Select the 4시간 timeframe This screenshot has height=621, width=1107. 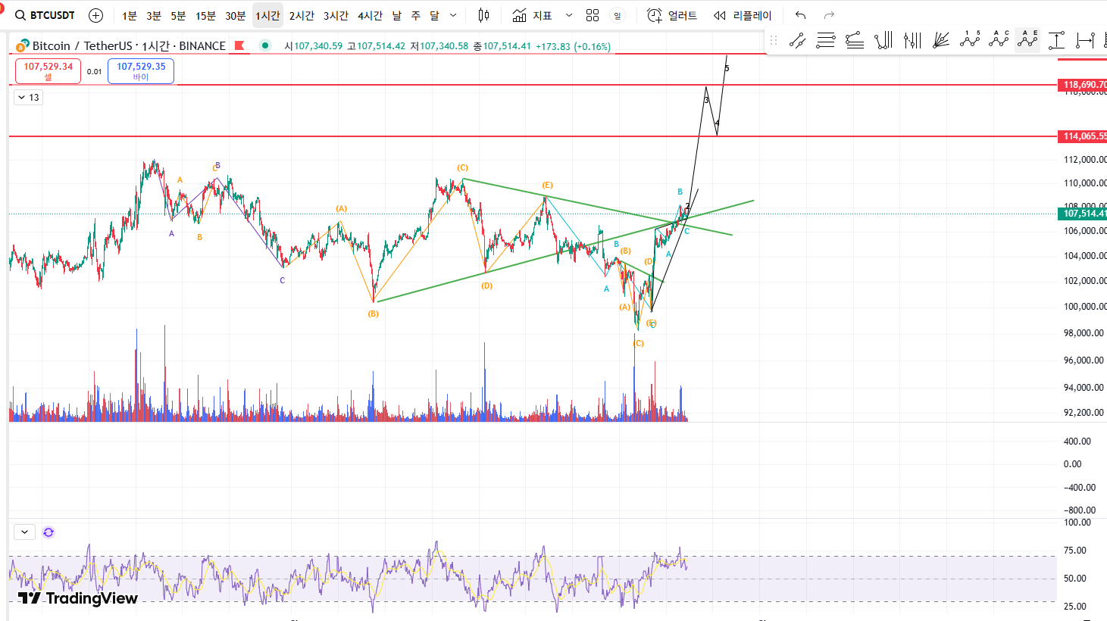pyautogui.click(x=370, y=15)
